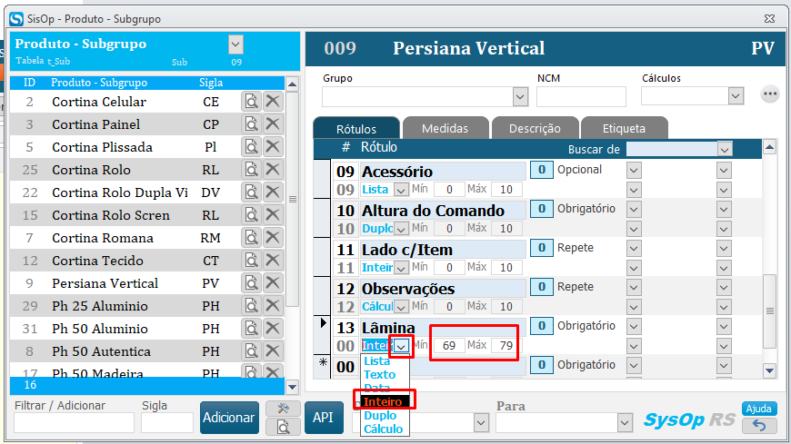This screenshot has height=444, width=791.
Task: Click the delete X for Persiana Vertical
Action: click(x=273, y=283)
